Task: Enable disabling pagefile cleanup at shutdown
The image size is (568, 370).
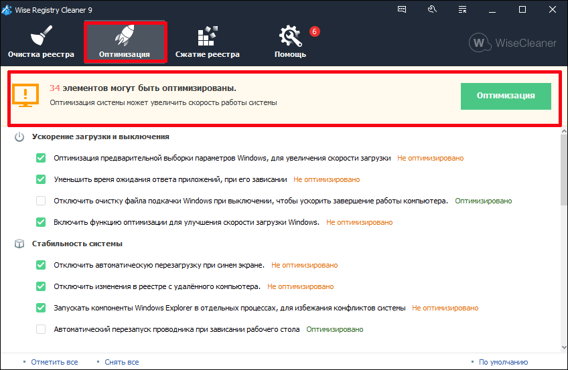Action: [41, 201]
